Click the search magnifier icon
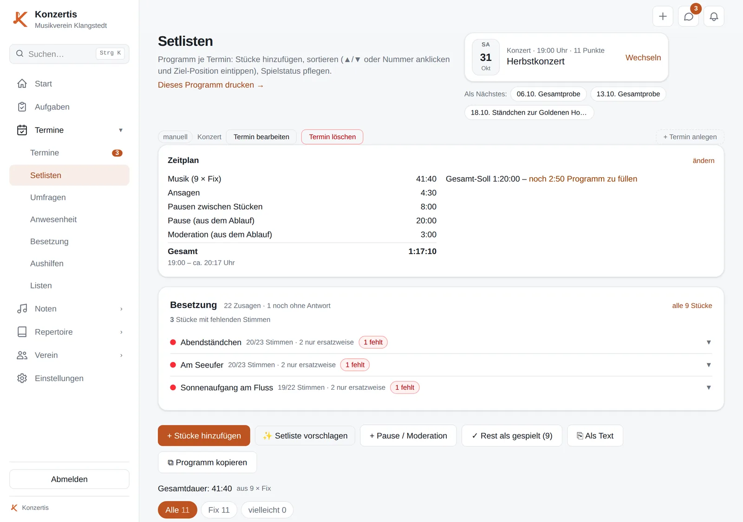 20,54
